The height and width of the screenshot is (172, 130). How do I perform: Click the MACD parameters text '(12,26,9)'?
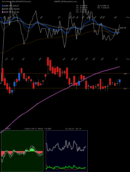[x=27, y=128]
